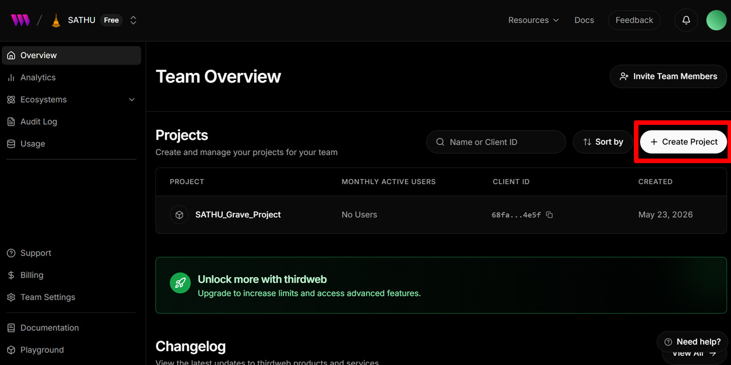
Task: Click the Create Project button
Action: point(683,142)
